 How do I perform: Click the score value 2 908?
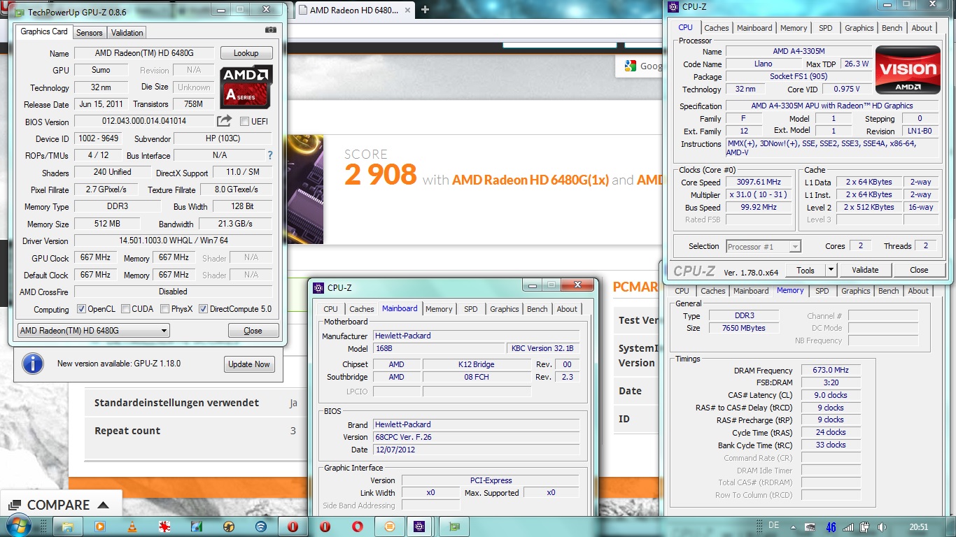380,175
